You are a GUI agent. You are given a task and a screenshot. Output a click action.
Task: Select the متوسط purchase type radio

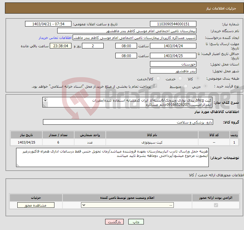pos(186,86)
